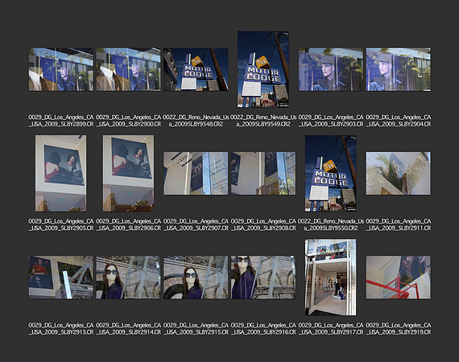Click filename ending 5L8Y9548.CR2

pyautogui.click(x=196, y=121)
